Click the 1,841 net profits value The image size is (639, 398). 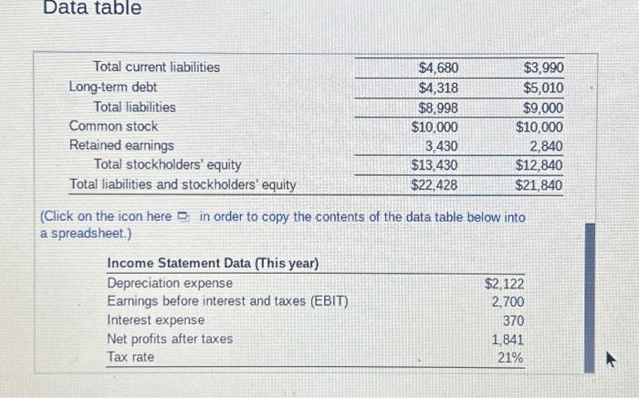(508, 340)
